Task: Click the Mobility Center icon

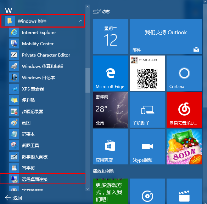Action: click(14, 43)
